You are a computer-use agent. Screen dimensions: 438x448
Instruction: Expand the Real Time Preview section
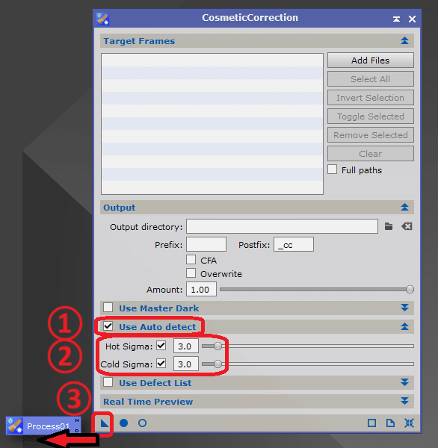click(404, 401)
